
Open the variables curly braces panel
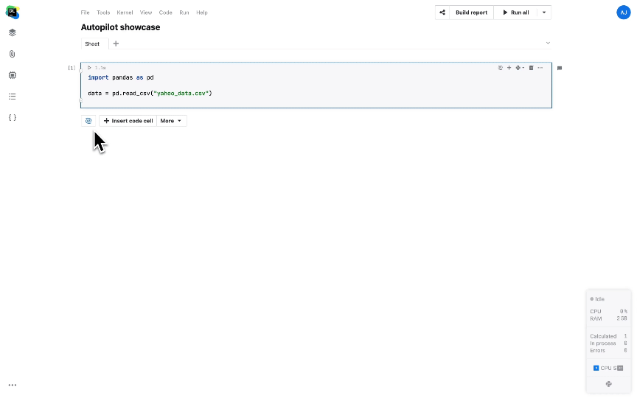[x=13, y=117]
